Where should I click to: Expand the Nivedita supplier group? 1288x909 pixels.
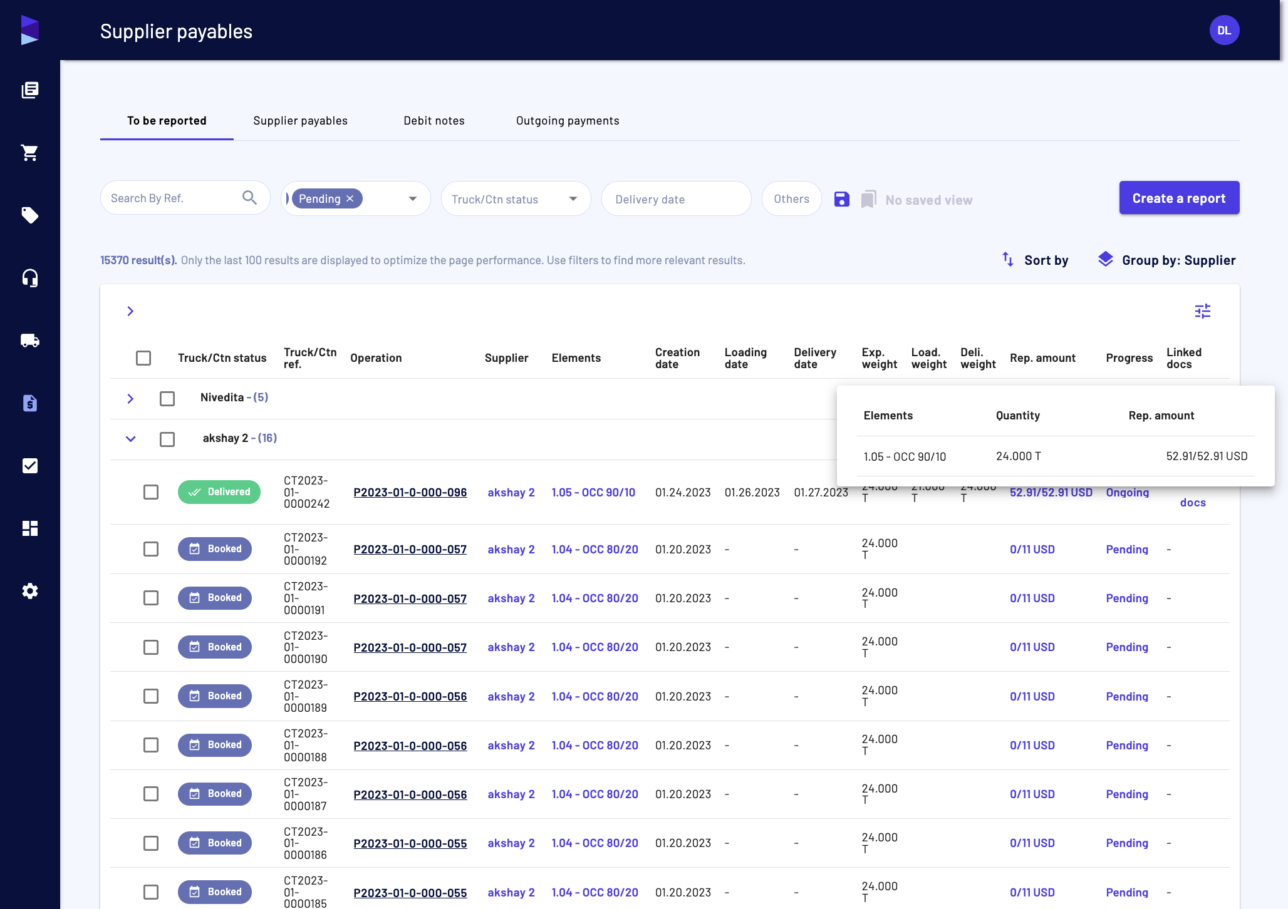tap(130, 398)
